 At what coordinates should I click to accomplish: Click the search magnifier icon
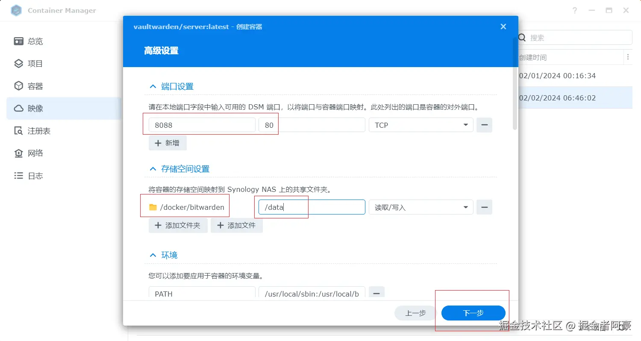tap(522, 38)
